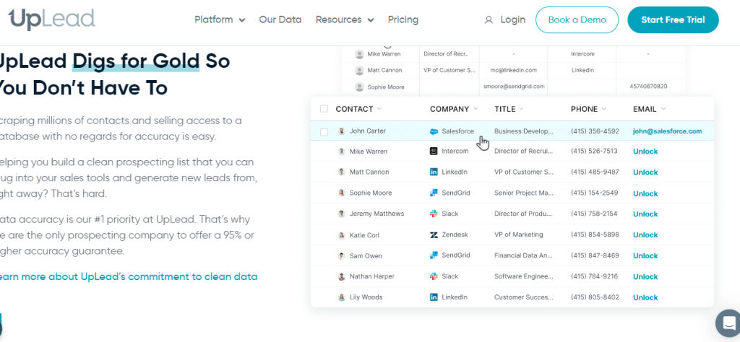
Task: Unlock Katie Corl's email
Action: click(x=645, y=234)
